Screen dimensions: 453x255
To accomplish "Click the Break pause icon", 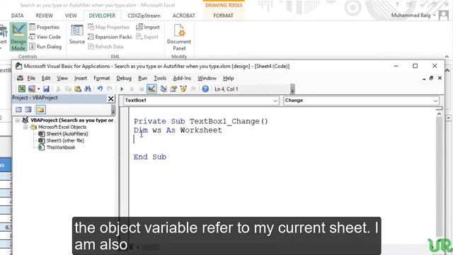I will pos(132,89).
